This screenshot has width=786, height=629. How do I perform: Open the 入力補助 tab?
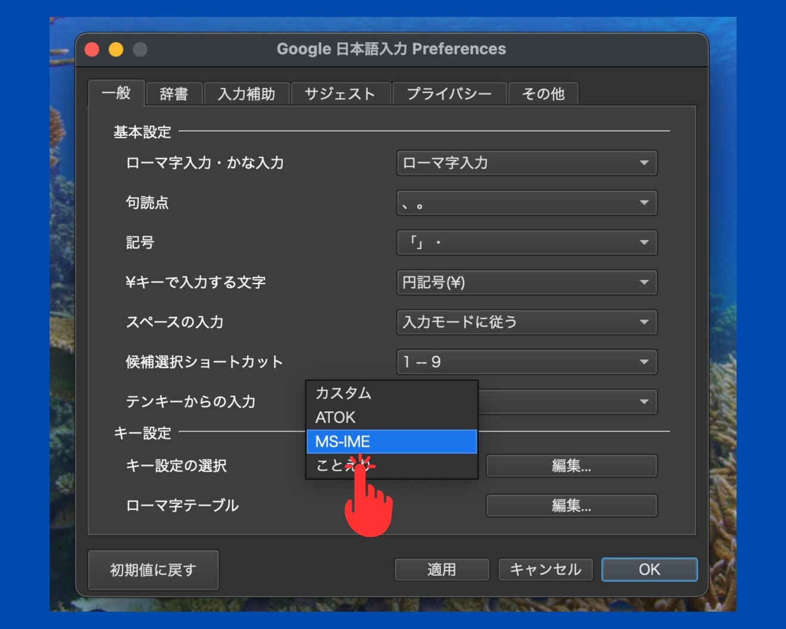click(247, 94)
